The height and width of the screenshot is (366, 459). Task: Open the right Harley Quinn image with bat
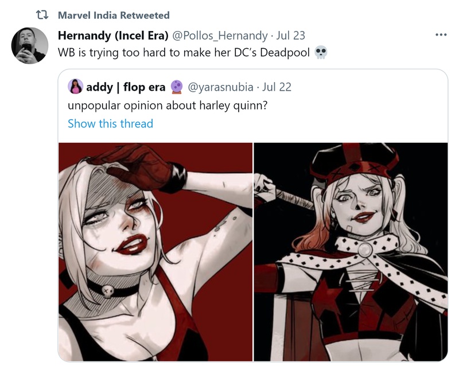click(351, 252)
